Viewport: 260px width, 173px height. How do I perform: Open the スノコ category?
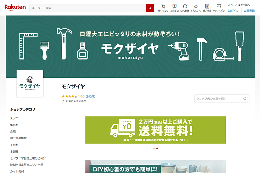click(x=14, y=118)
